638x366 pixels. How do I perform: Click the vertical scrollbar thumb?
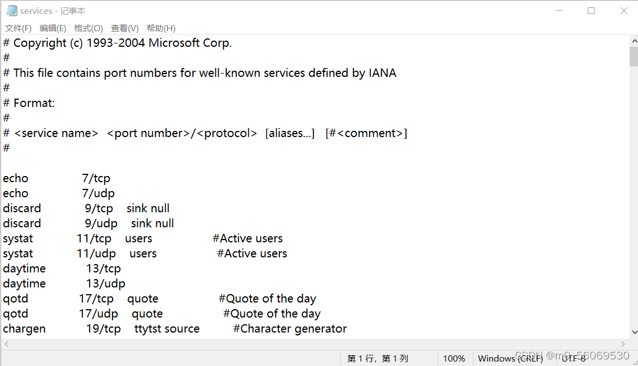[x=634, y=57]
